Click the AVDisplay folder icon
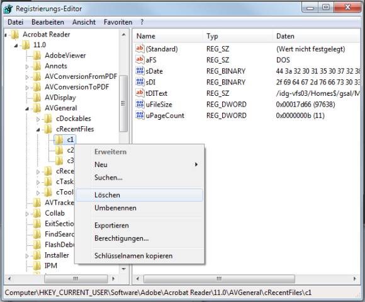 [x=36, y=98]
